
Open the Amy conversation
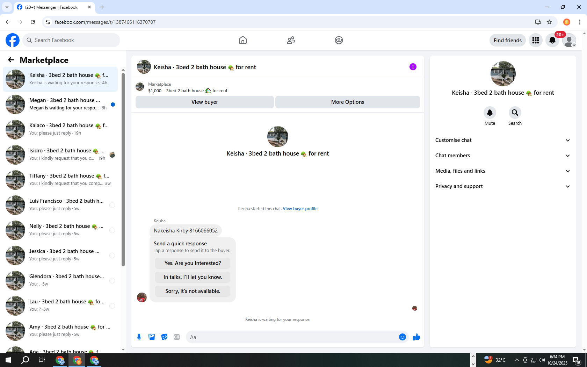[x=60, y=331]
